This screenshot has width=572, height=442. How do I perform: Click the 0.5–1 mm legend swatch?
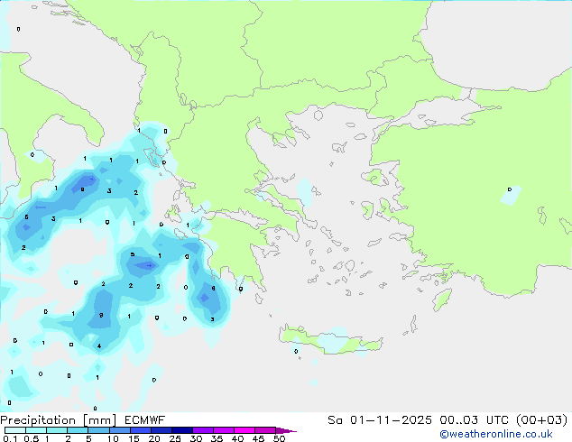coord(36,430)
